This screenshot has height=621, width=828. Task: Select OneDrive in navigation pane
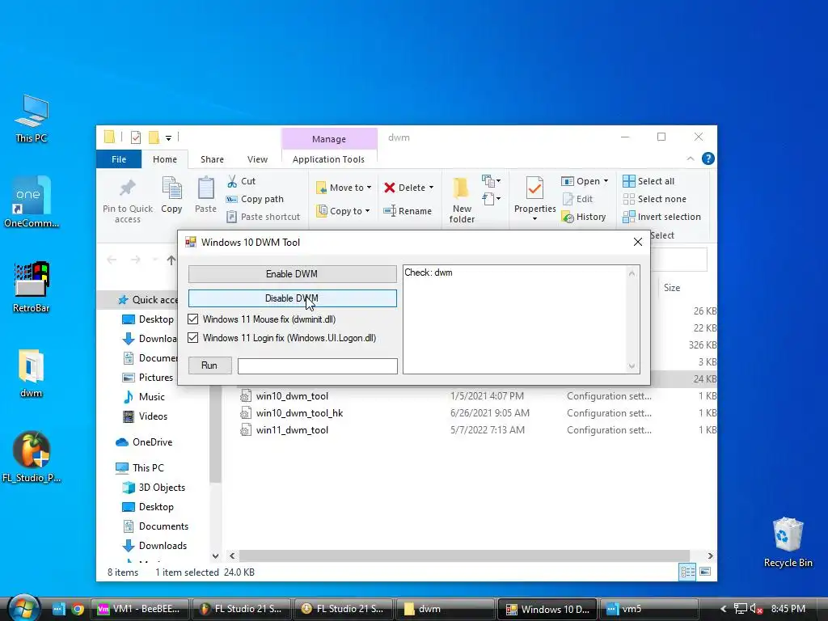(144, 442)
